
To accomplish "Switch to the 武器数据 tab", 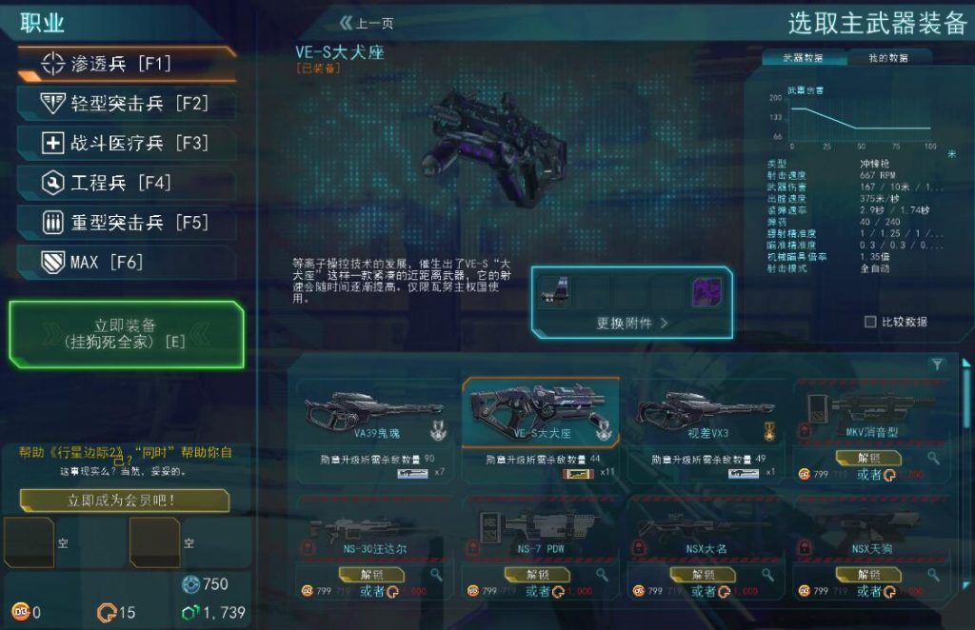I will pyautogui.click(x=804, y=58).
